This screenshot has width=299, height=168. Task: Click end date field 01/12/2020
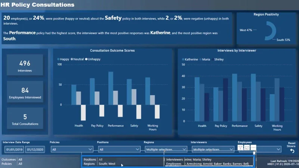(x=35, y=150)
